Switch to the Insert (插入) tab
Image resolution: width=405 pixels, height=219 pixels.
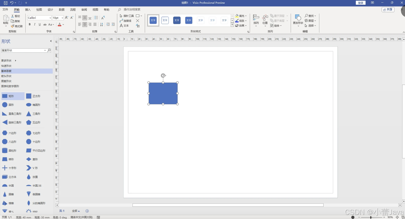[28, 10]
